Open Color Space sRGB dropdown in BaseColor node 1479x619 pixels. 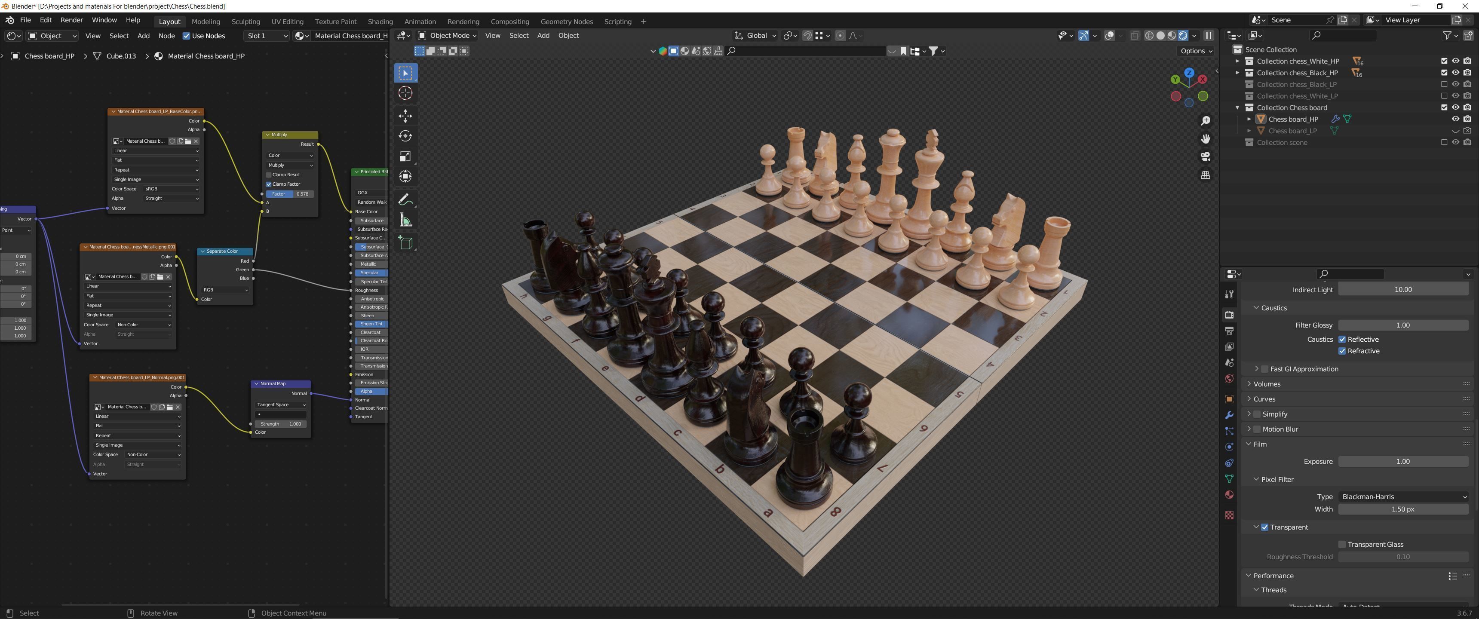172,189
